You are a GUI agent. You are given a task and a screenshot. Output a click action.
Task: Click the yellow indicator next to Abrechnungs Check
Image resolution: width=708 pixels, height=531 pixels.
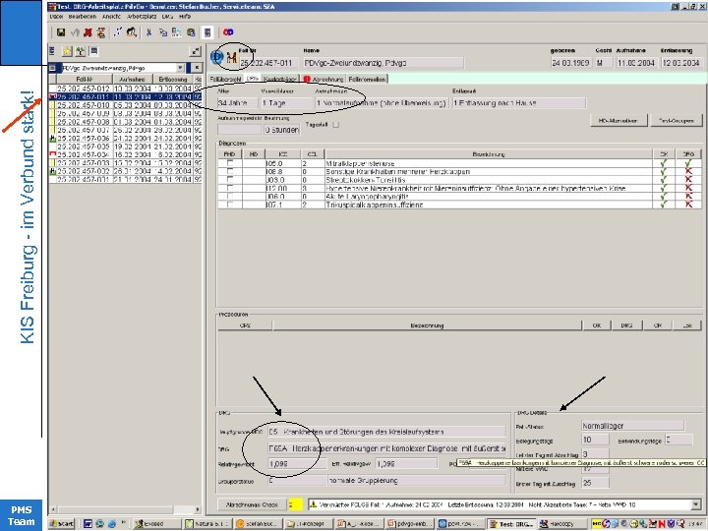point(295,504)
